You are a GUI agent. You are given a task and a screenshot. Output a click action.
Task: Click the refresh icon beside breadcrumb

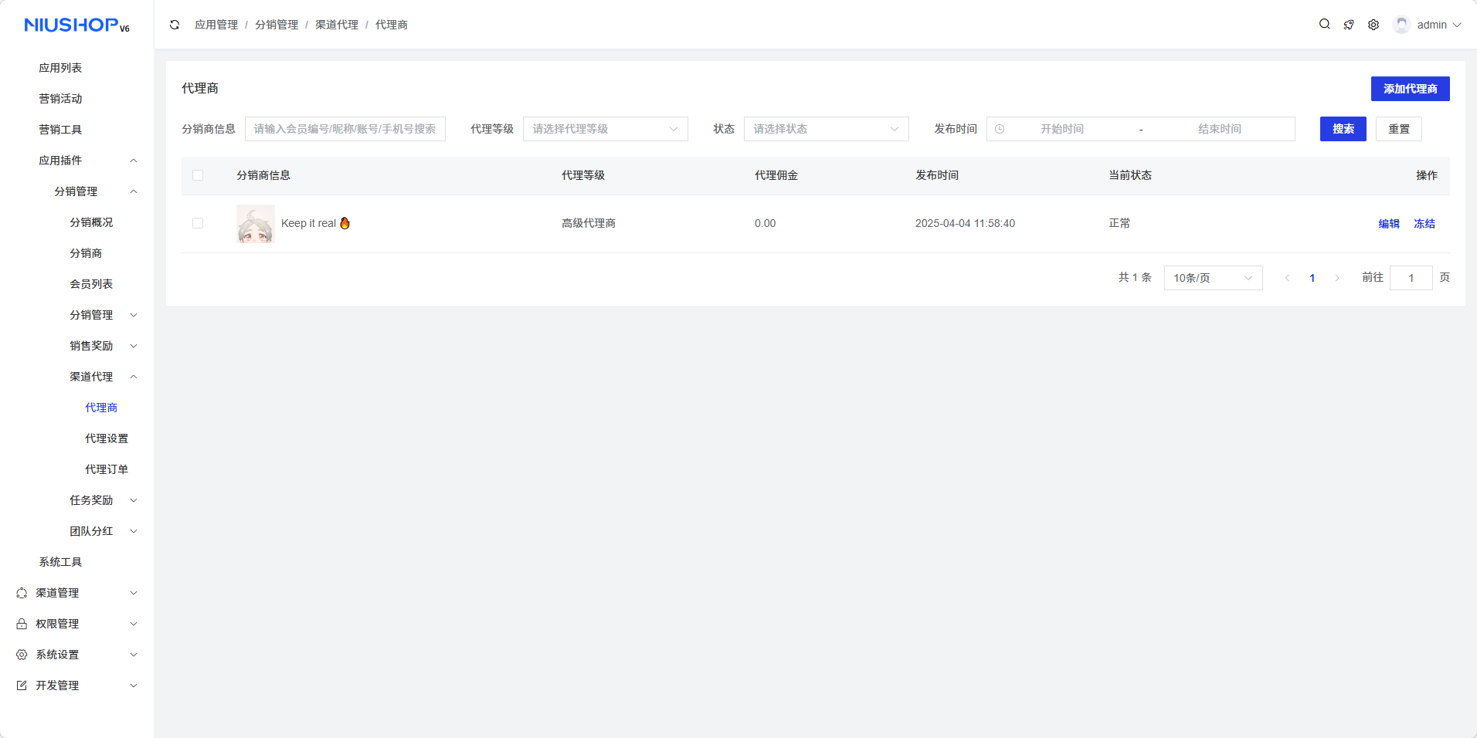click(175, 25)
